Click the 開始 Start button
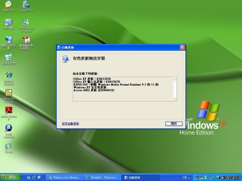The height and width of the screenshot is (181, 242). [x=11, y=178]
